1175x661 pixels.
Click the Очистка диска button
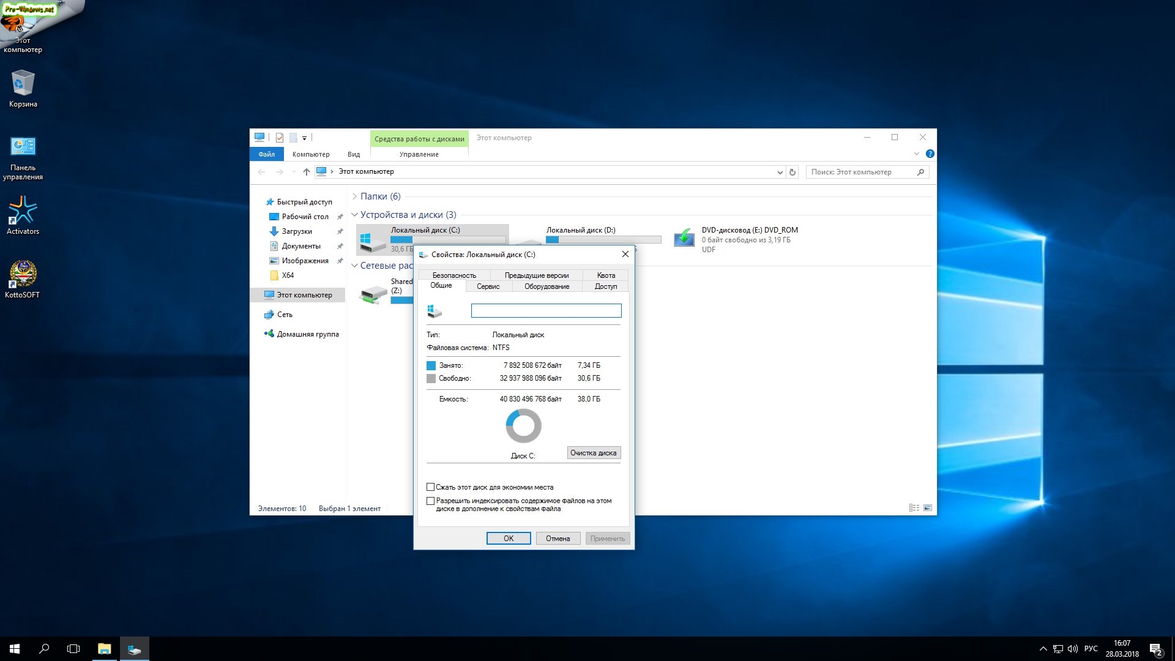click(x=594, y=453)
